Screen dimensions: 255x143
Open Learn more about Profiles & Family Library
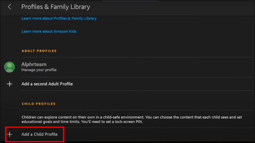(59, 19)
